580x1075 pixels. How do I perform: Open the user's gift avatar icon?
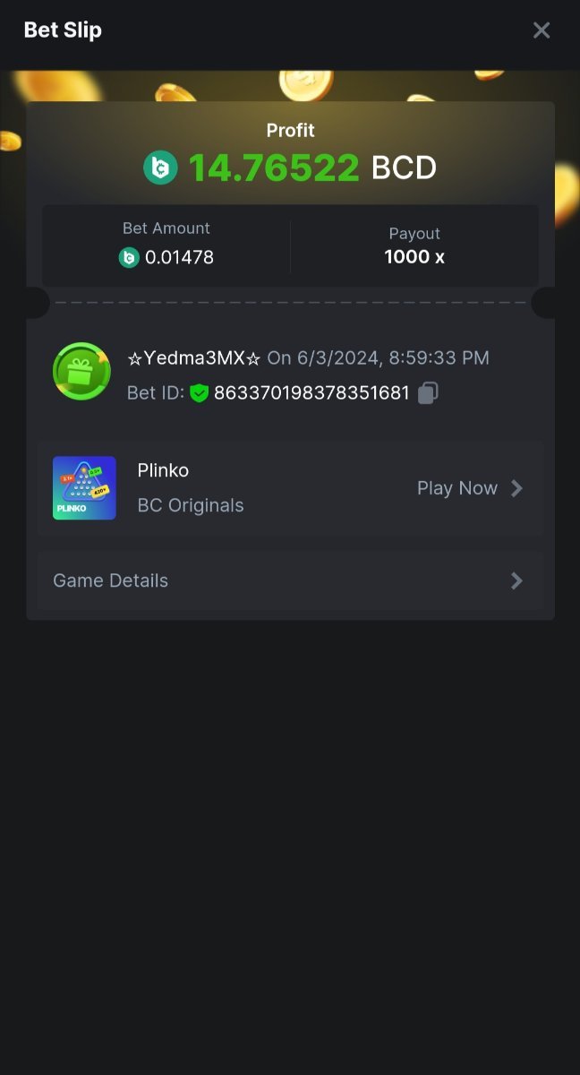click(81, 371)
